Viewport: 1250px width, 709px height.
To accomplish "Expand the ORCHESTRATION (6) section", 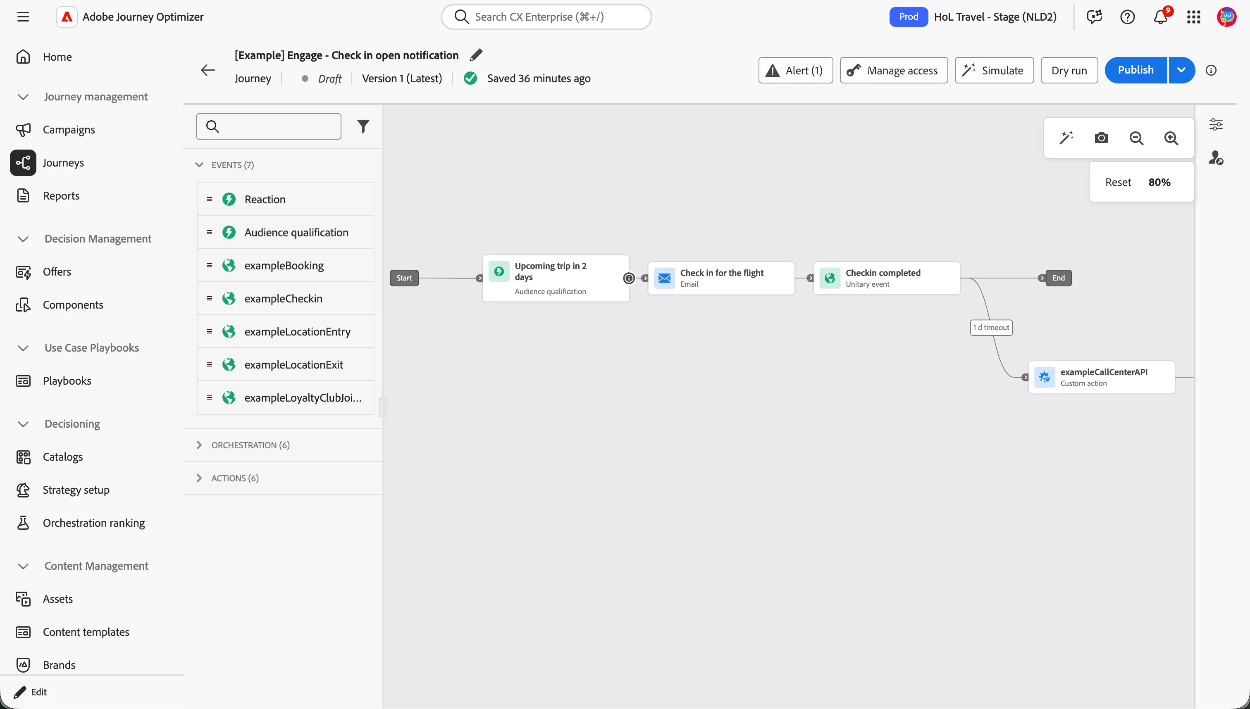I will (x=199, y=445).
